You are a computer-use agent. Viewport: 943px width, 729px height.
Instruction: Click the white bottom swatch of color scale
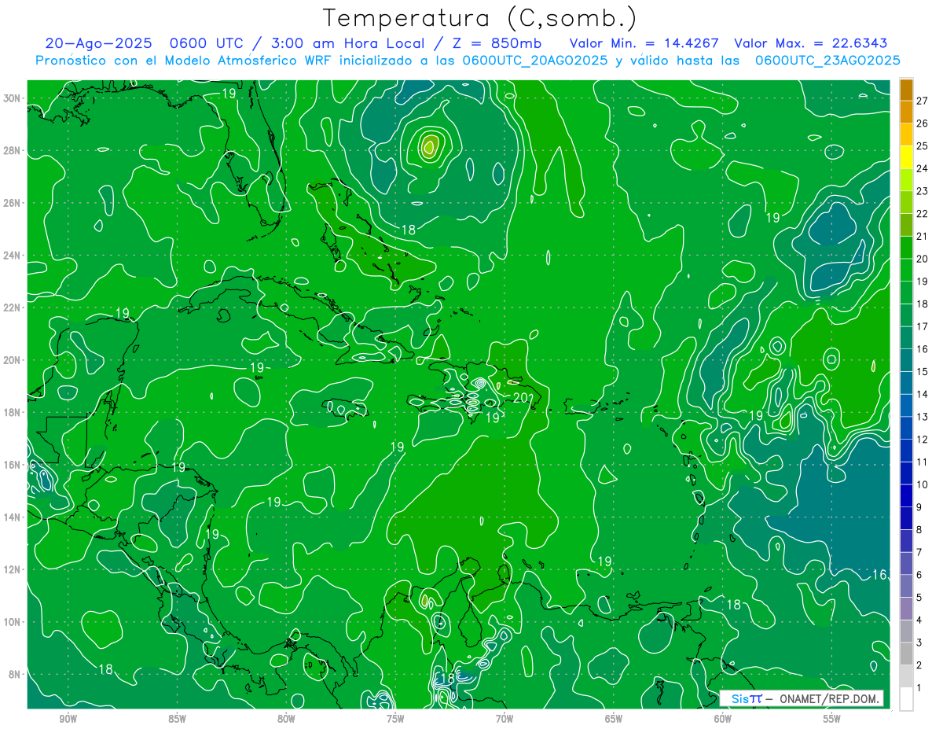click(x=906, y=699)
